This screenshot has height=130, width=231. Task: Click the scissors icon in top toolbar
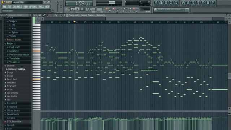click(x=198, y=3)
